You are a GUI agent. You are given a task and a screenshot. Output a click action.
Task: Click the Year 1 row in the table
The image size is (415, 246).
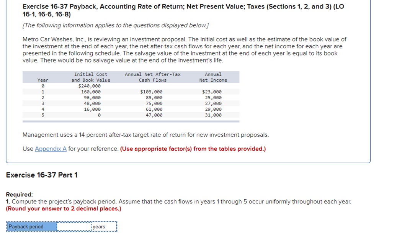click(x=43, y=92)
